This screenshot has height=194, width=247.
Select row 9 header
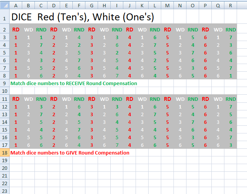point(5,83)
